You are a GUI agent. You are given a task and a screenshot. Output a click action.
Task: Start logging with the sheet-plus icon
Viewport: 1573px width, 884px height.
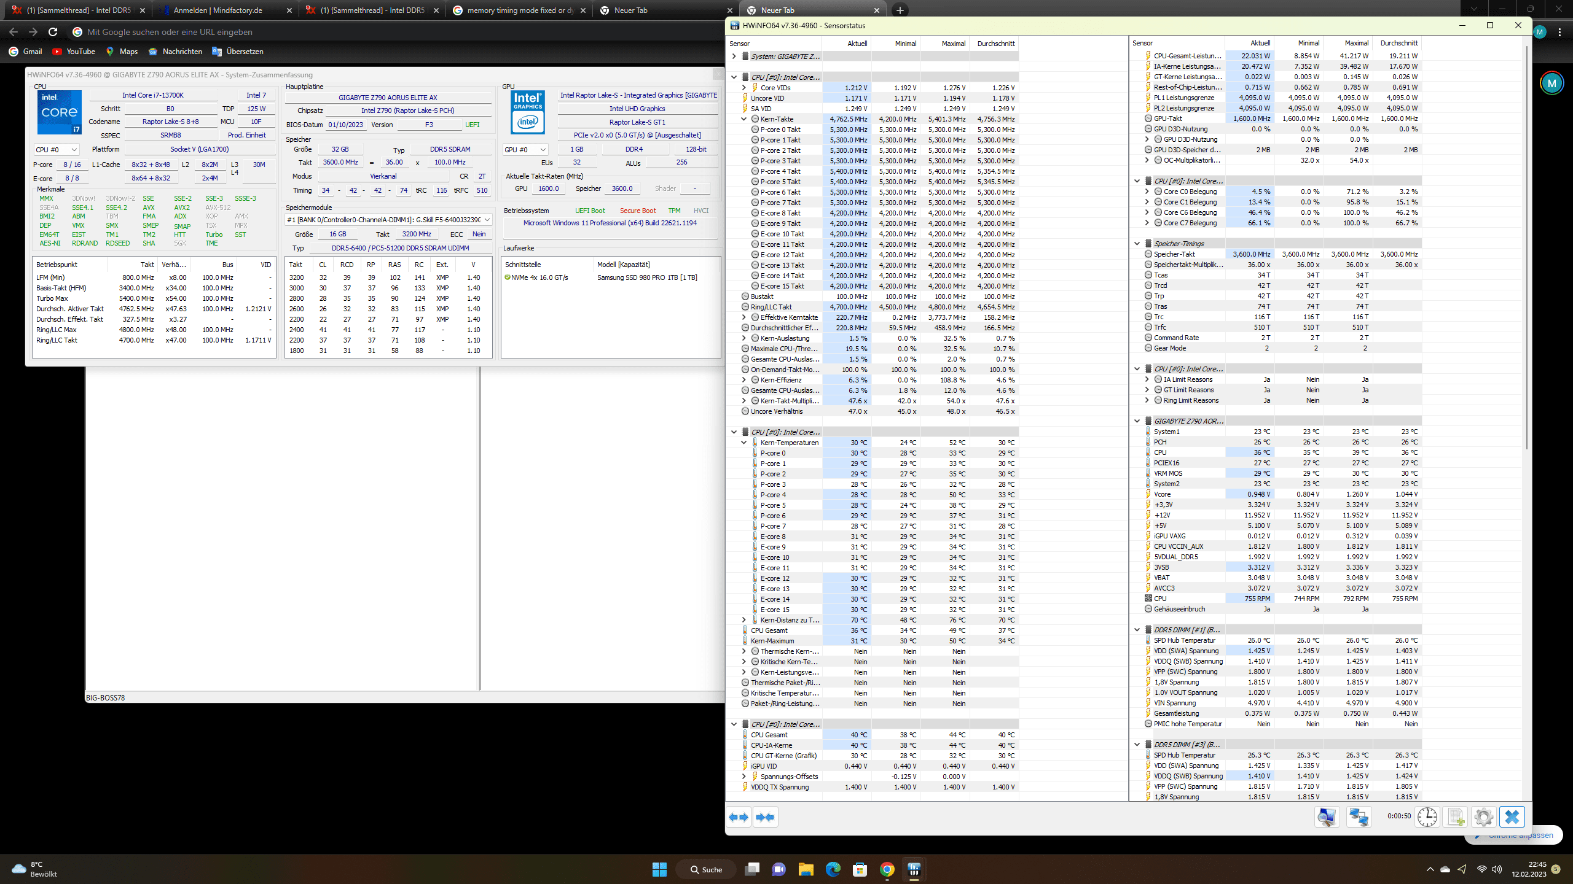[1455, 817]
